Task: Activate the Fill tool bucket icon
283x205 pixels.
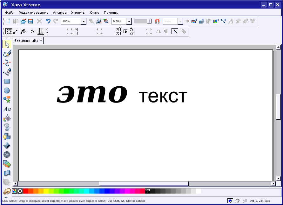Action: pos(7,118)
